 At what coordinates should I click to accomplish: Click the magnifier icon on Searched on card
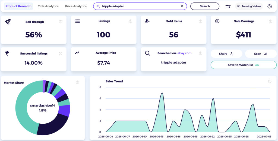pyautogui.click(x=147, y=53)
